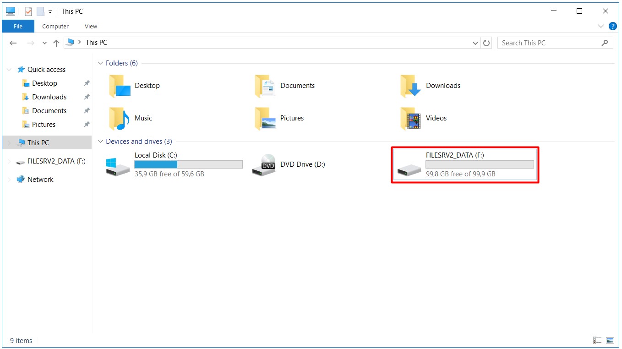Click the FILESRV2_DATA (F:) capacity bar
Image resolution: width=622 pixels, height=349 pixels.
tap(480, 165)
